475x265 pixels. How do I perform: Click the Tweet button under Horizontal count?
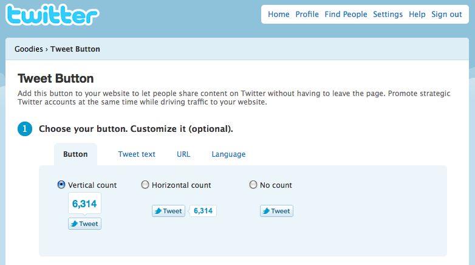[168, 211]
